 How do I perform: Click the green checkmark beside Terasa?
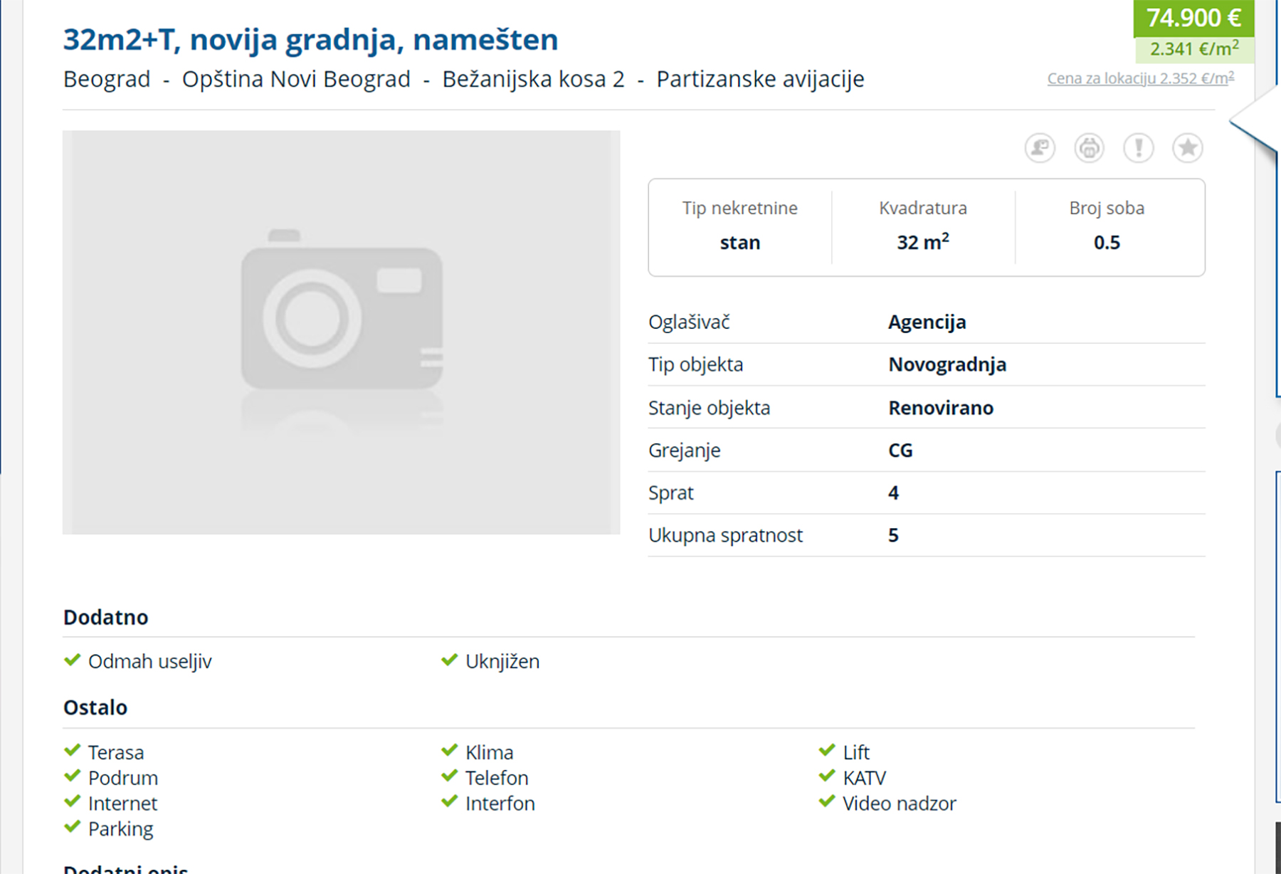tap(72, 751)
